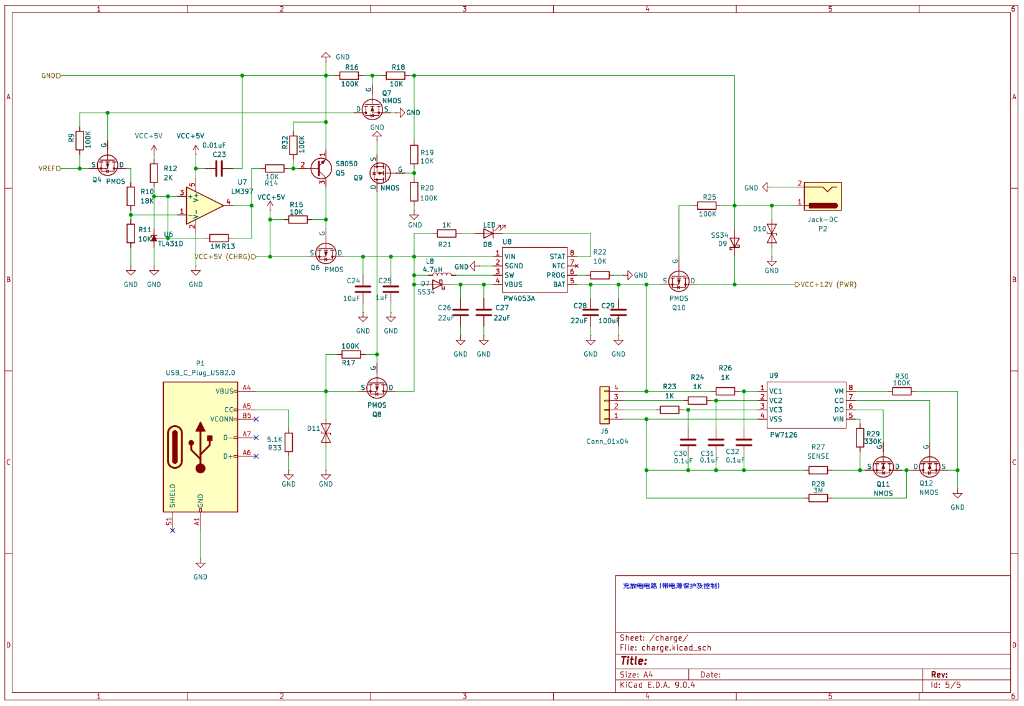The height and width of the screenshot is (706, 1024).
Task: Select the Q4 PMOS transistor symbol
Action: [x=108, y=165]
